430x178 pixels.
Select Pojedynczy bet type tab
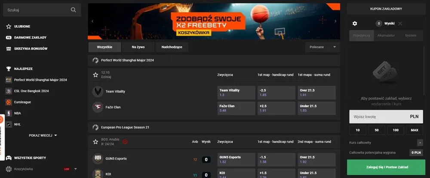pyautogui.click(x=362, y=36)
